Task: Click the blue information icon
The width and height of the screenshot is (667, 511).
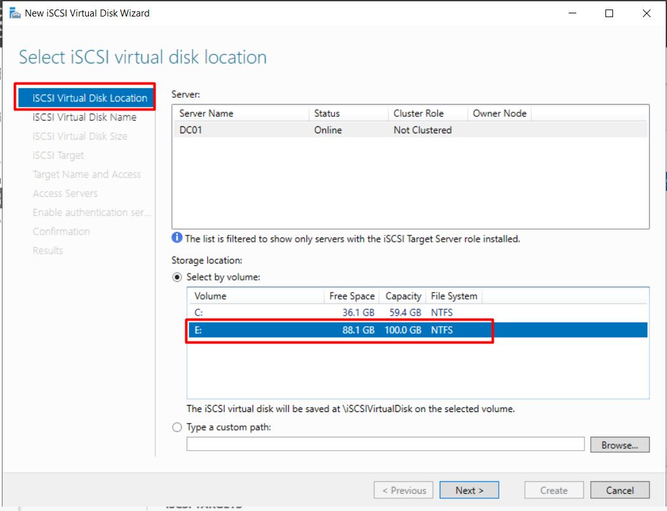Action: tap(177, 239)
